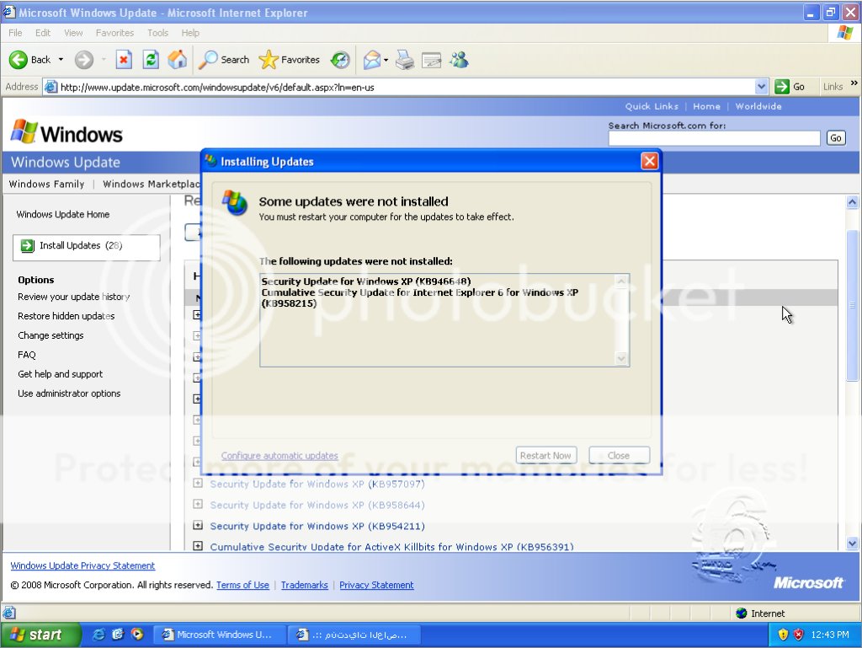Open the Edit menu
862x648 pixels.
[43, 33]
